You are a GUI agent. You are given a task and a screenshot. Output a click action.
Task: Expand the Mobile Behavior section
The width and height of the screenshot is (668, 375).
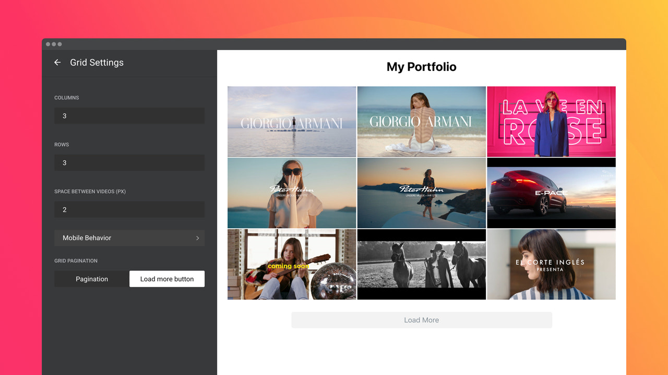129,238
